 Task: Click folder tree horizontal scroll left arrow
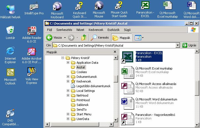[47, 124]
